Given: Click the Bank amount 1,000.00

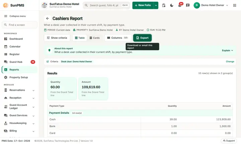Looking at the screenshot, I should pyautogui.click(x=225, y=126).
